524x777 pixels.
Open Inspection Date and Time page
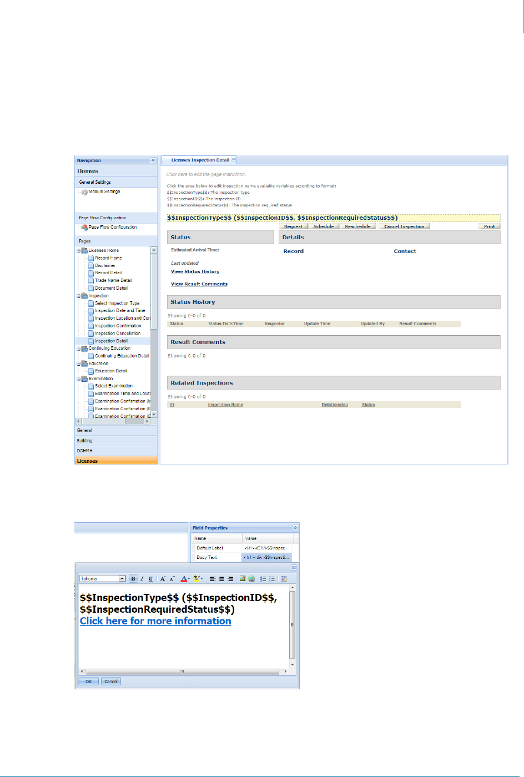pos(120,310)
